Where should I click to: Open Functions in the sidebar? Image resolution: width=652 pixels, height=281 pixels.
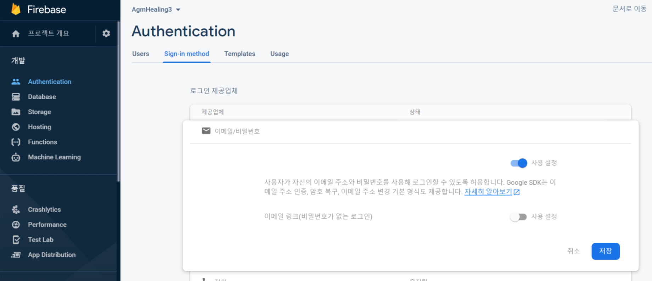click(43, 142)
